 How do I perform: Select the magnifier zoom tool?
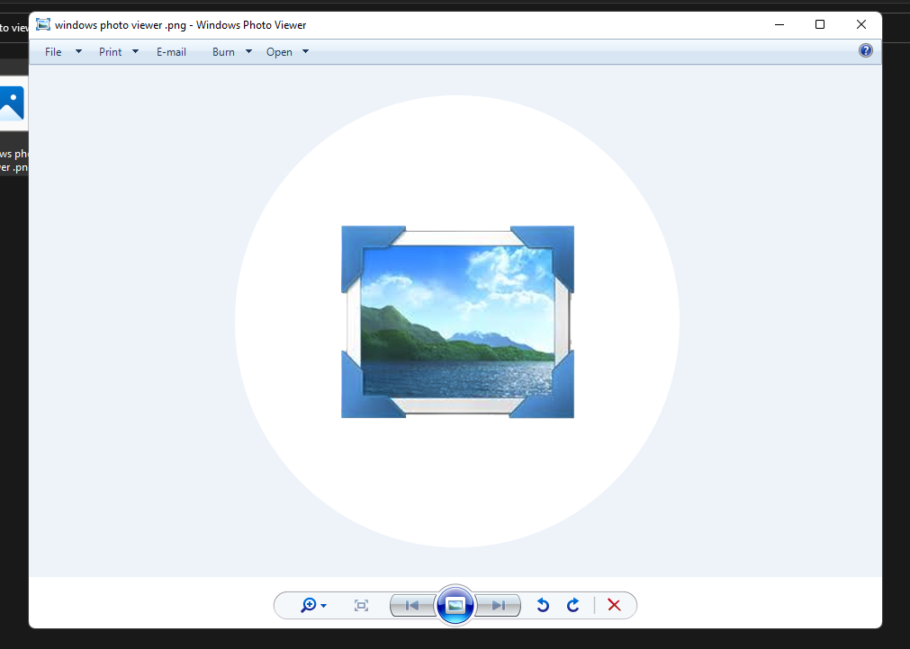click(309, 605)
